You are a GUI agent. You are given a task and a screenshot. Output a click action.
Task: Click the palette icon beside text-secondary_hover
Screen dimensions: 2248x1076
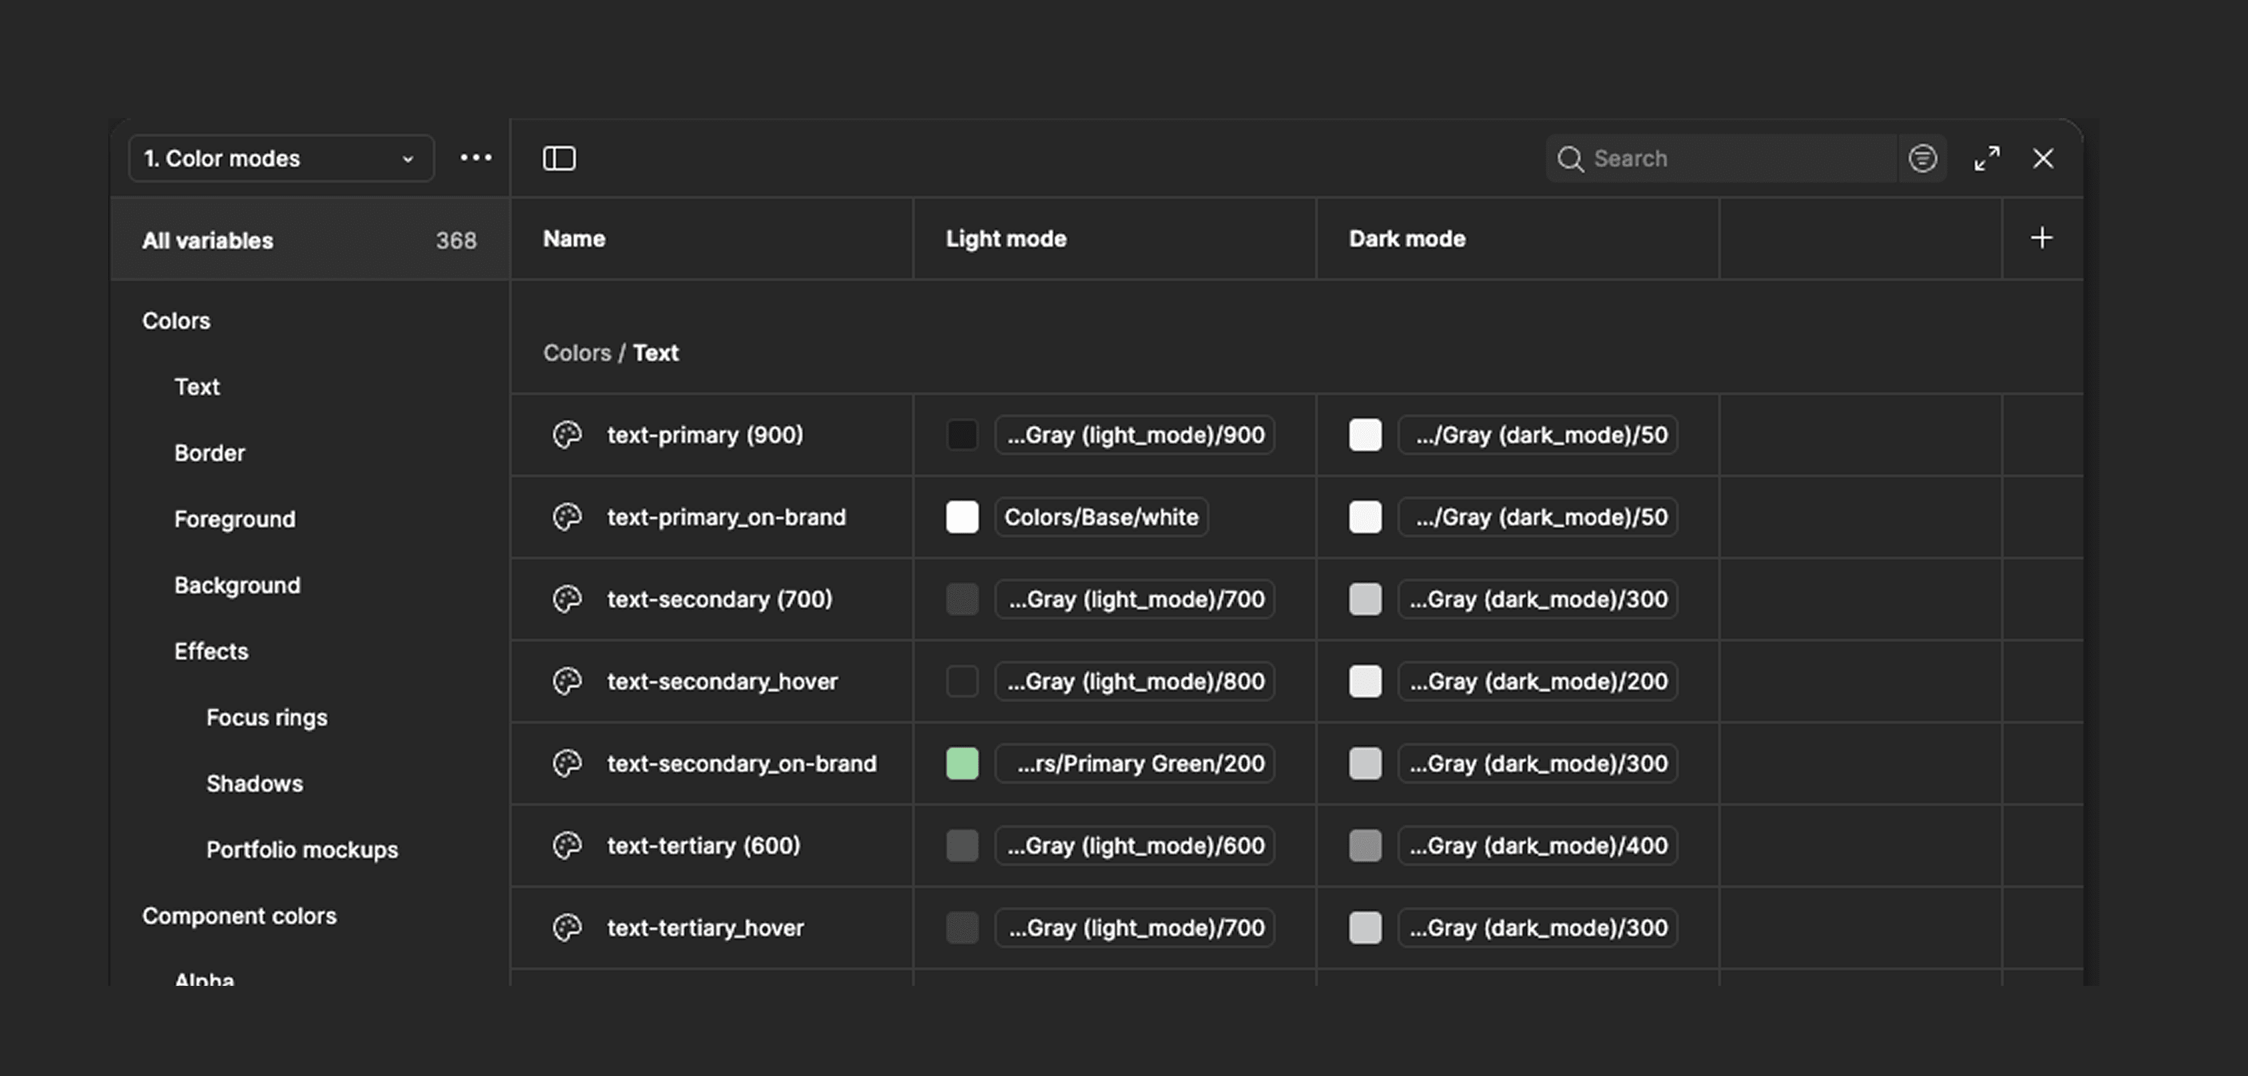(568, 681)
